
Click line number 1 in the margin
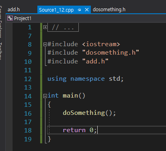(x=30, y=27)
